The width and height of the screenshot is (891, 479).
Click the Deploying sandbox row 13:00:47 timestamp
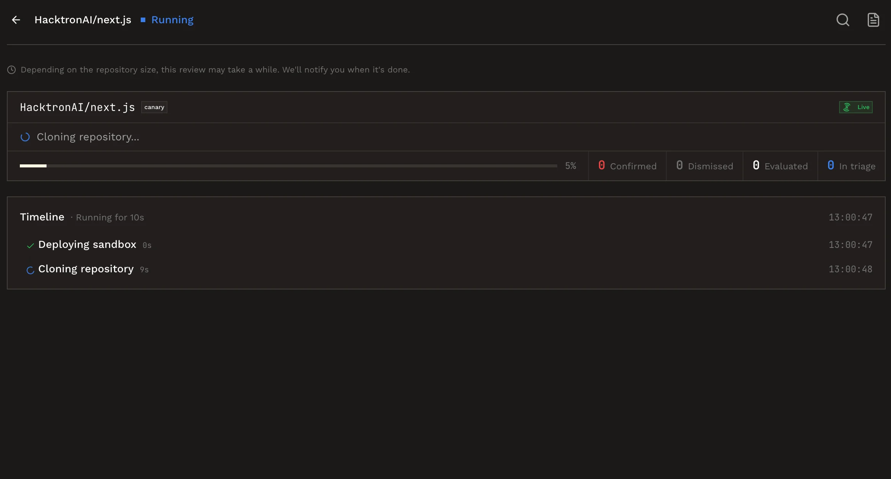pyautogui.click(x=851, y=245)
